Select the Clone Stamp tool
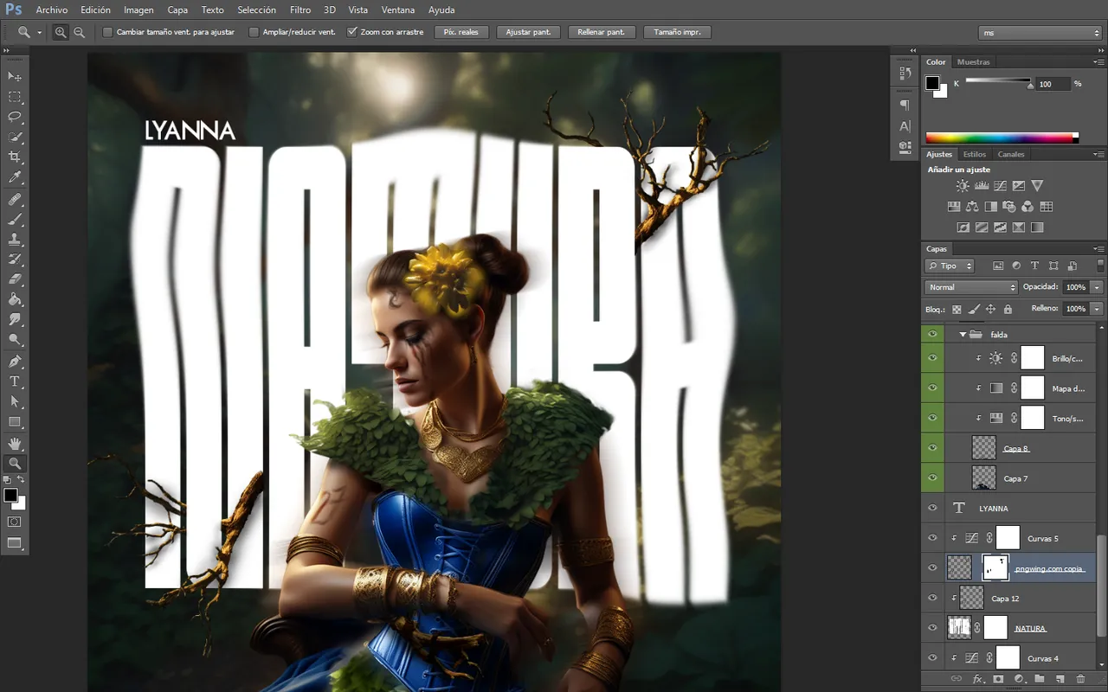This screenshot has width=1108, height=692. (15, 240)
